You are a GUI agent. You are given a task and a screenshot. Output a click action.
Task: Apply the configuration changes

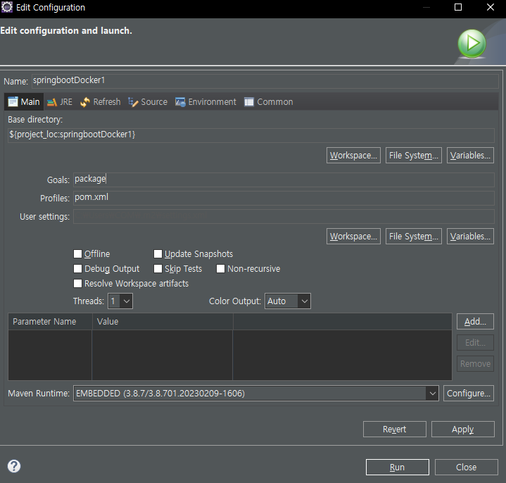pyautogui.click(x=463, y=429)
